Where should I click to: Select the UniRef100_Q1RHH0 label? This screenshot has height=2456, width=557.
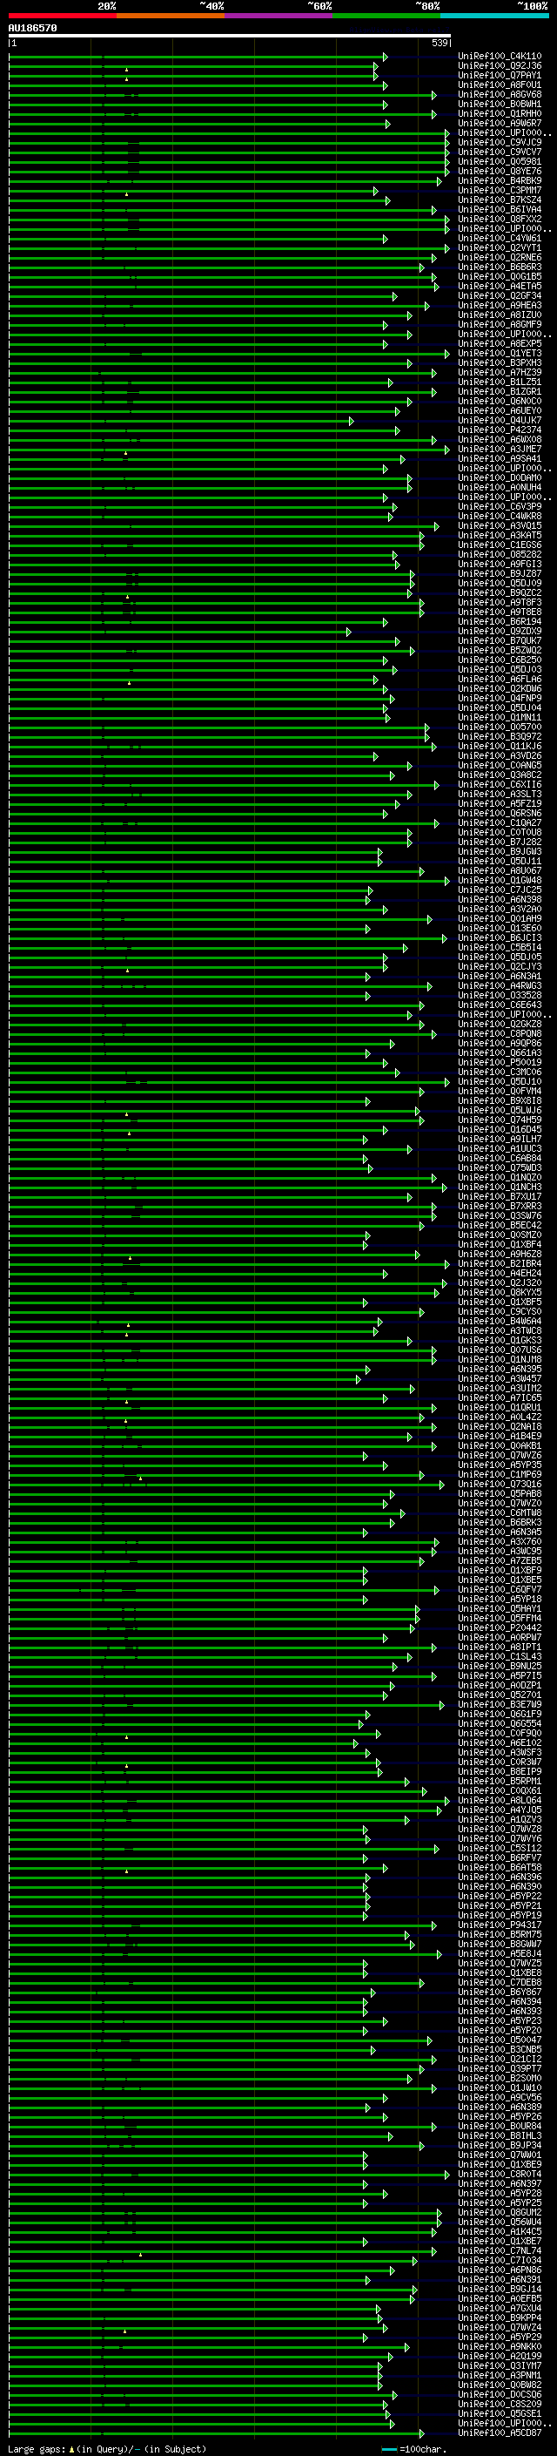tap(500, 113)
